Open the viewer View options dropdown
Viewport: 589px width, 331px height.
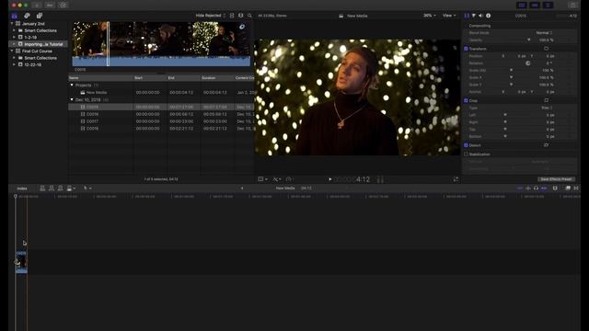point(449,16)
